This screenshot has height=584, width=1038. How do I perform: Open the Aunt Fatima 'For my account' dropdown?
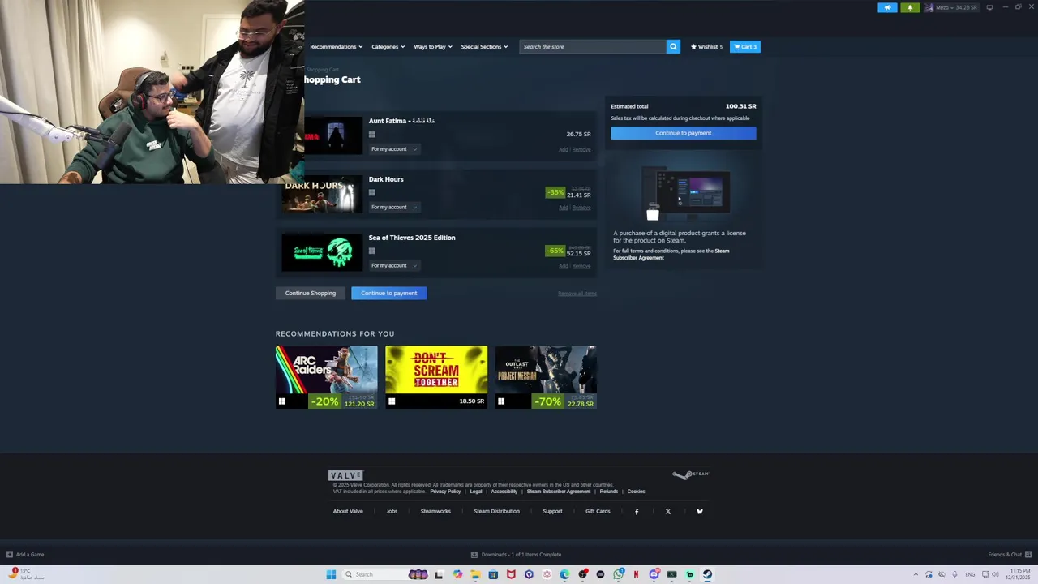(x=393, y=149)
